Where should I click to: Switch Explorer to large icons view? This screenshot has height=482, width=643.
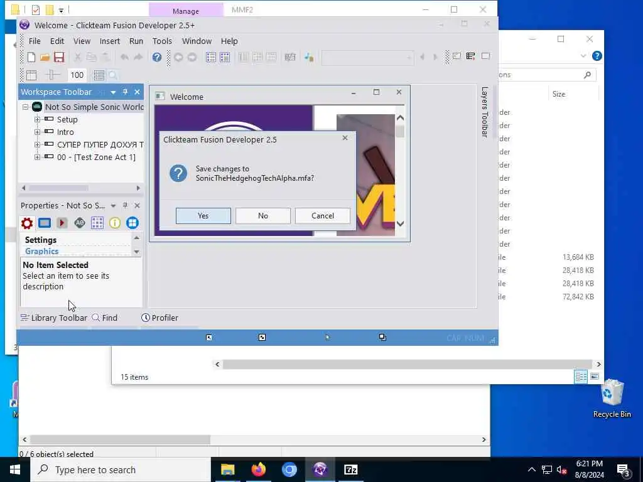point(595,377)
